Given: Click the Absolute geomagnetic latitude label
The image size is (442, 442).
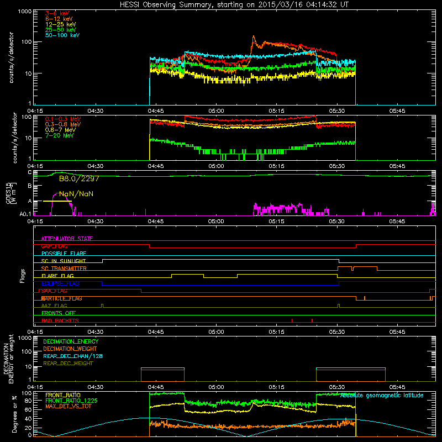Looking at the screenshot, I should (x=382, y=396).
